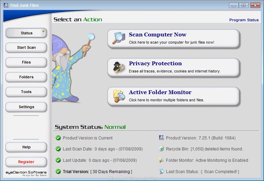Image resolution: width=264 pixels, height=181 pixels.
Task: Click green check beside Last Update
Action: pos(58,160)
